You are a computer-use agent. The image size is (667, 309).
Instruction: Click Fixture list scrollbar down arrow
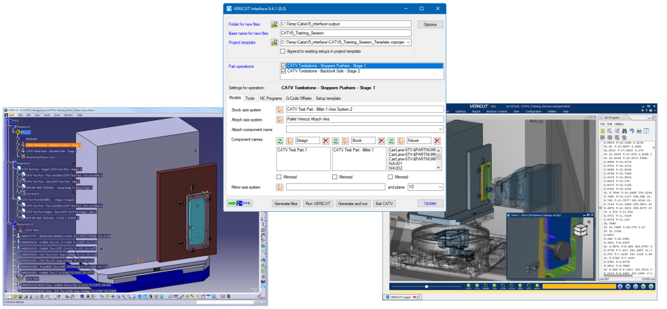[439, 168]
